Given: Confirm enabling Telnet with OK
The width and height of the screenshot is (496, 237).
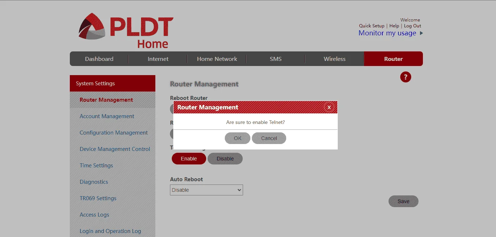Looking at the screenshot, I should 238,138.
